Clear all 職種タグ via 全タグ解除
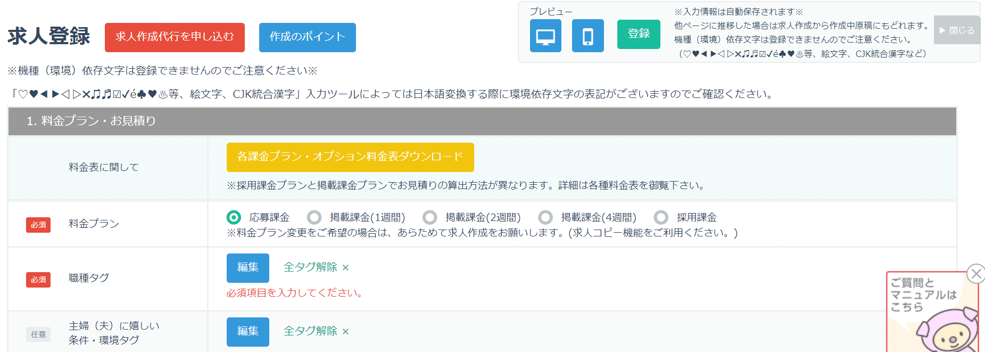Screen dimensions: 985x352 tap(316, 267)
